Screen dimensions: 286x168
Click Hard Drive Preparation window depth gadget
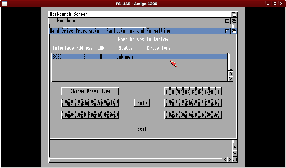coord(234,31)
